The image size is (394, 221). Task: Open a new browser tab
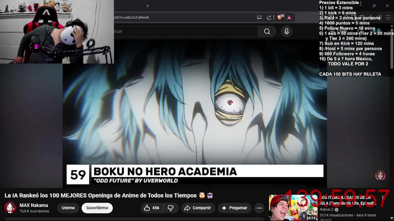click(x=148, y=6)
